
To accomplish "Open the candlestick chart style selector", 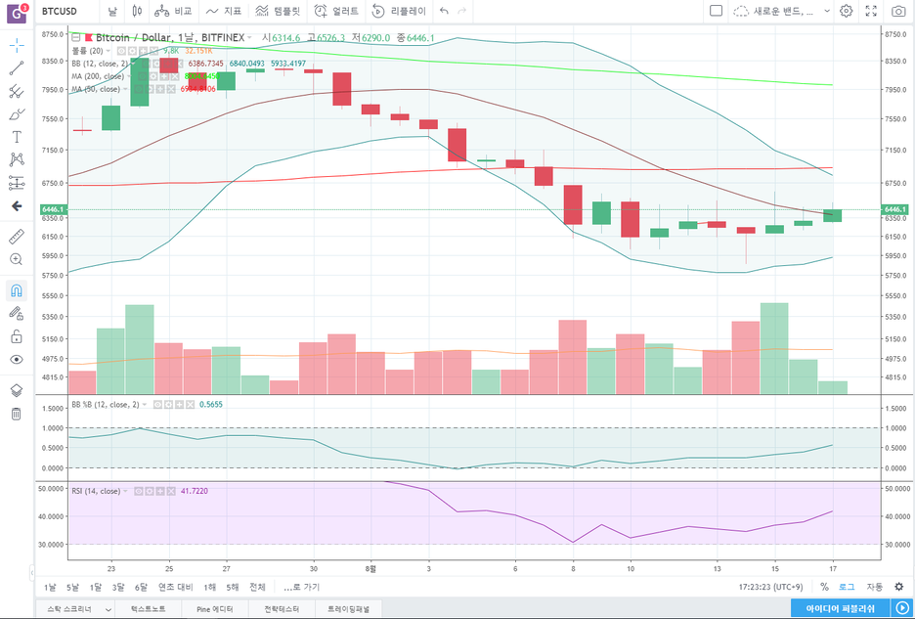I will tap(137, 11).
